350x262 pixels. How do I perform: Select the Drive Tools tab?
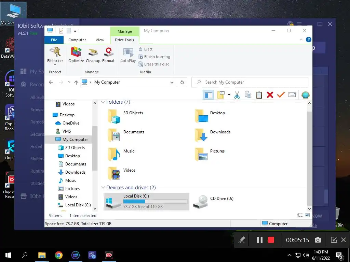124,40
